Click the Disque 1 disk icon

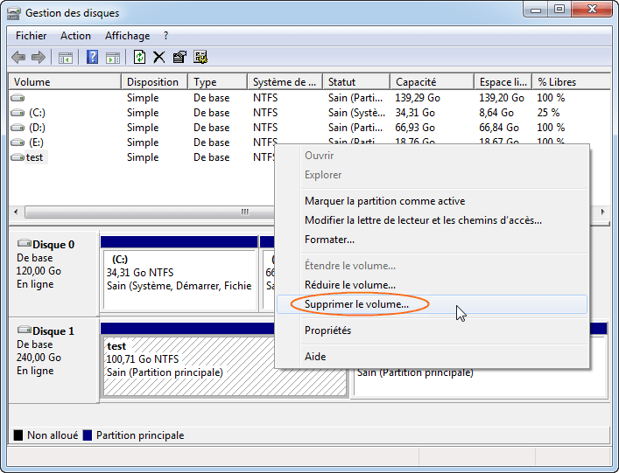click(x=25, y=330)
